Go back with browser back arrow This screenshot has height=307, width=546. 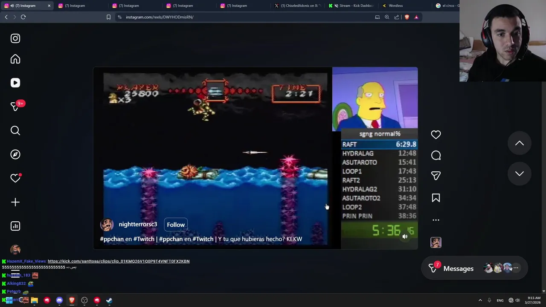[x=6, y=17]
